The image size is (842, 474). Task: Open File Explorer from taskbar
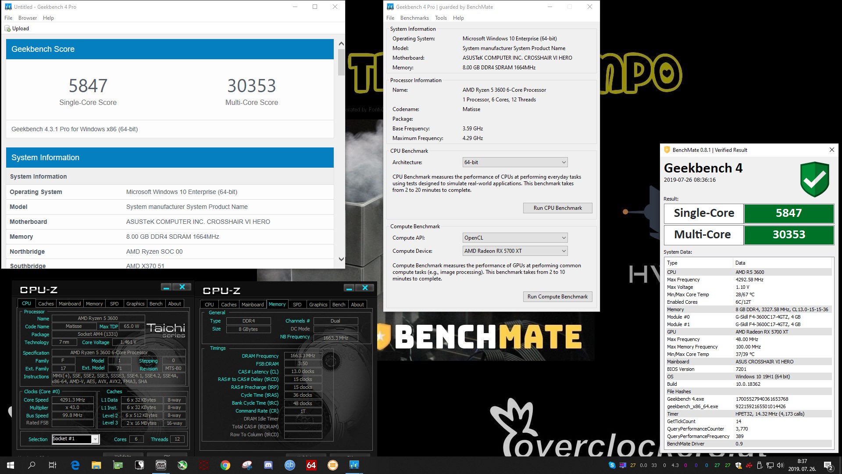click(x=96, y=465)
